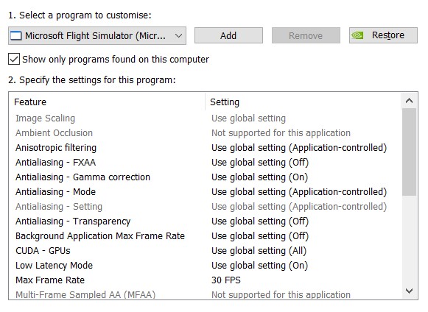Select the Antialiasing - Mode feature
This screenshot has width=428, height=312.
tap(56, 192)
